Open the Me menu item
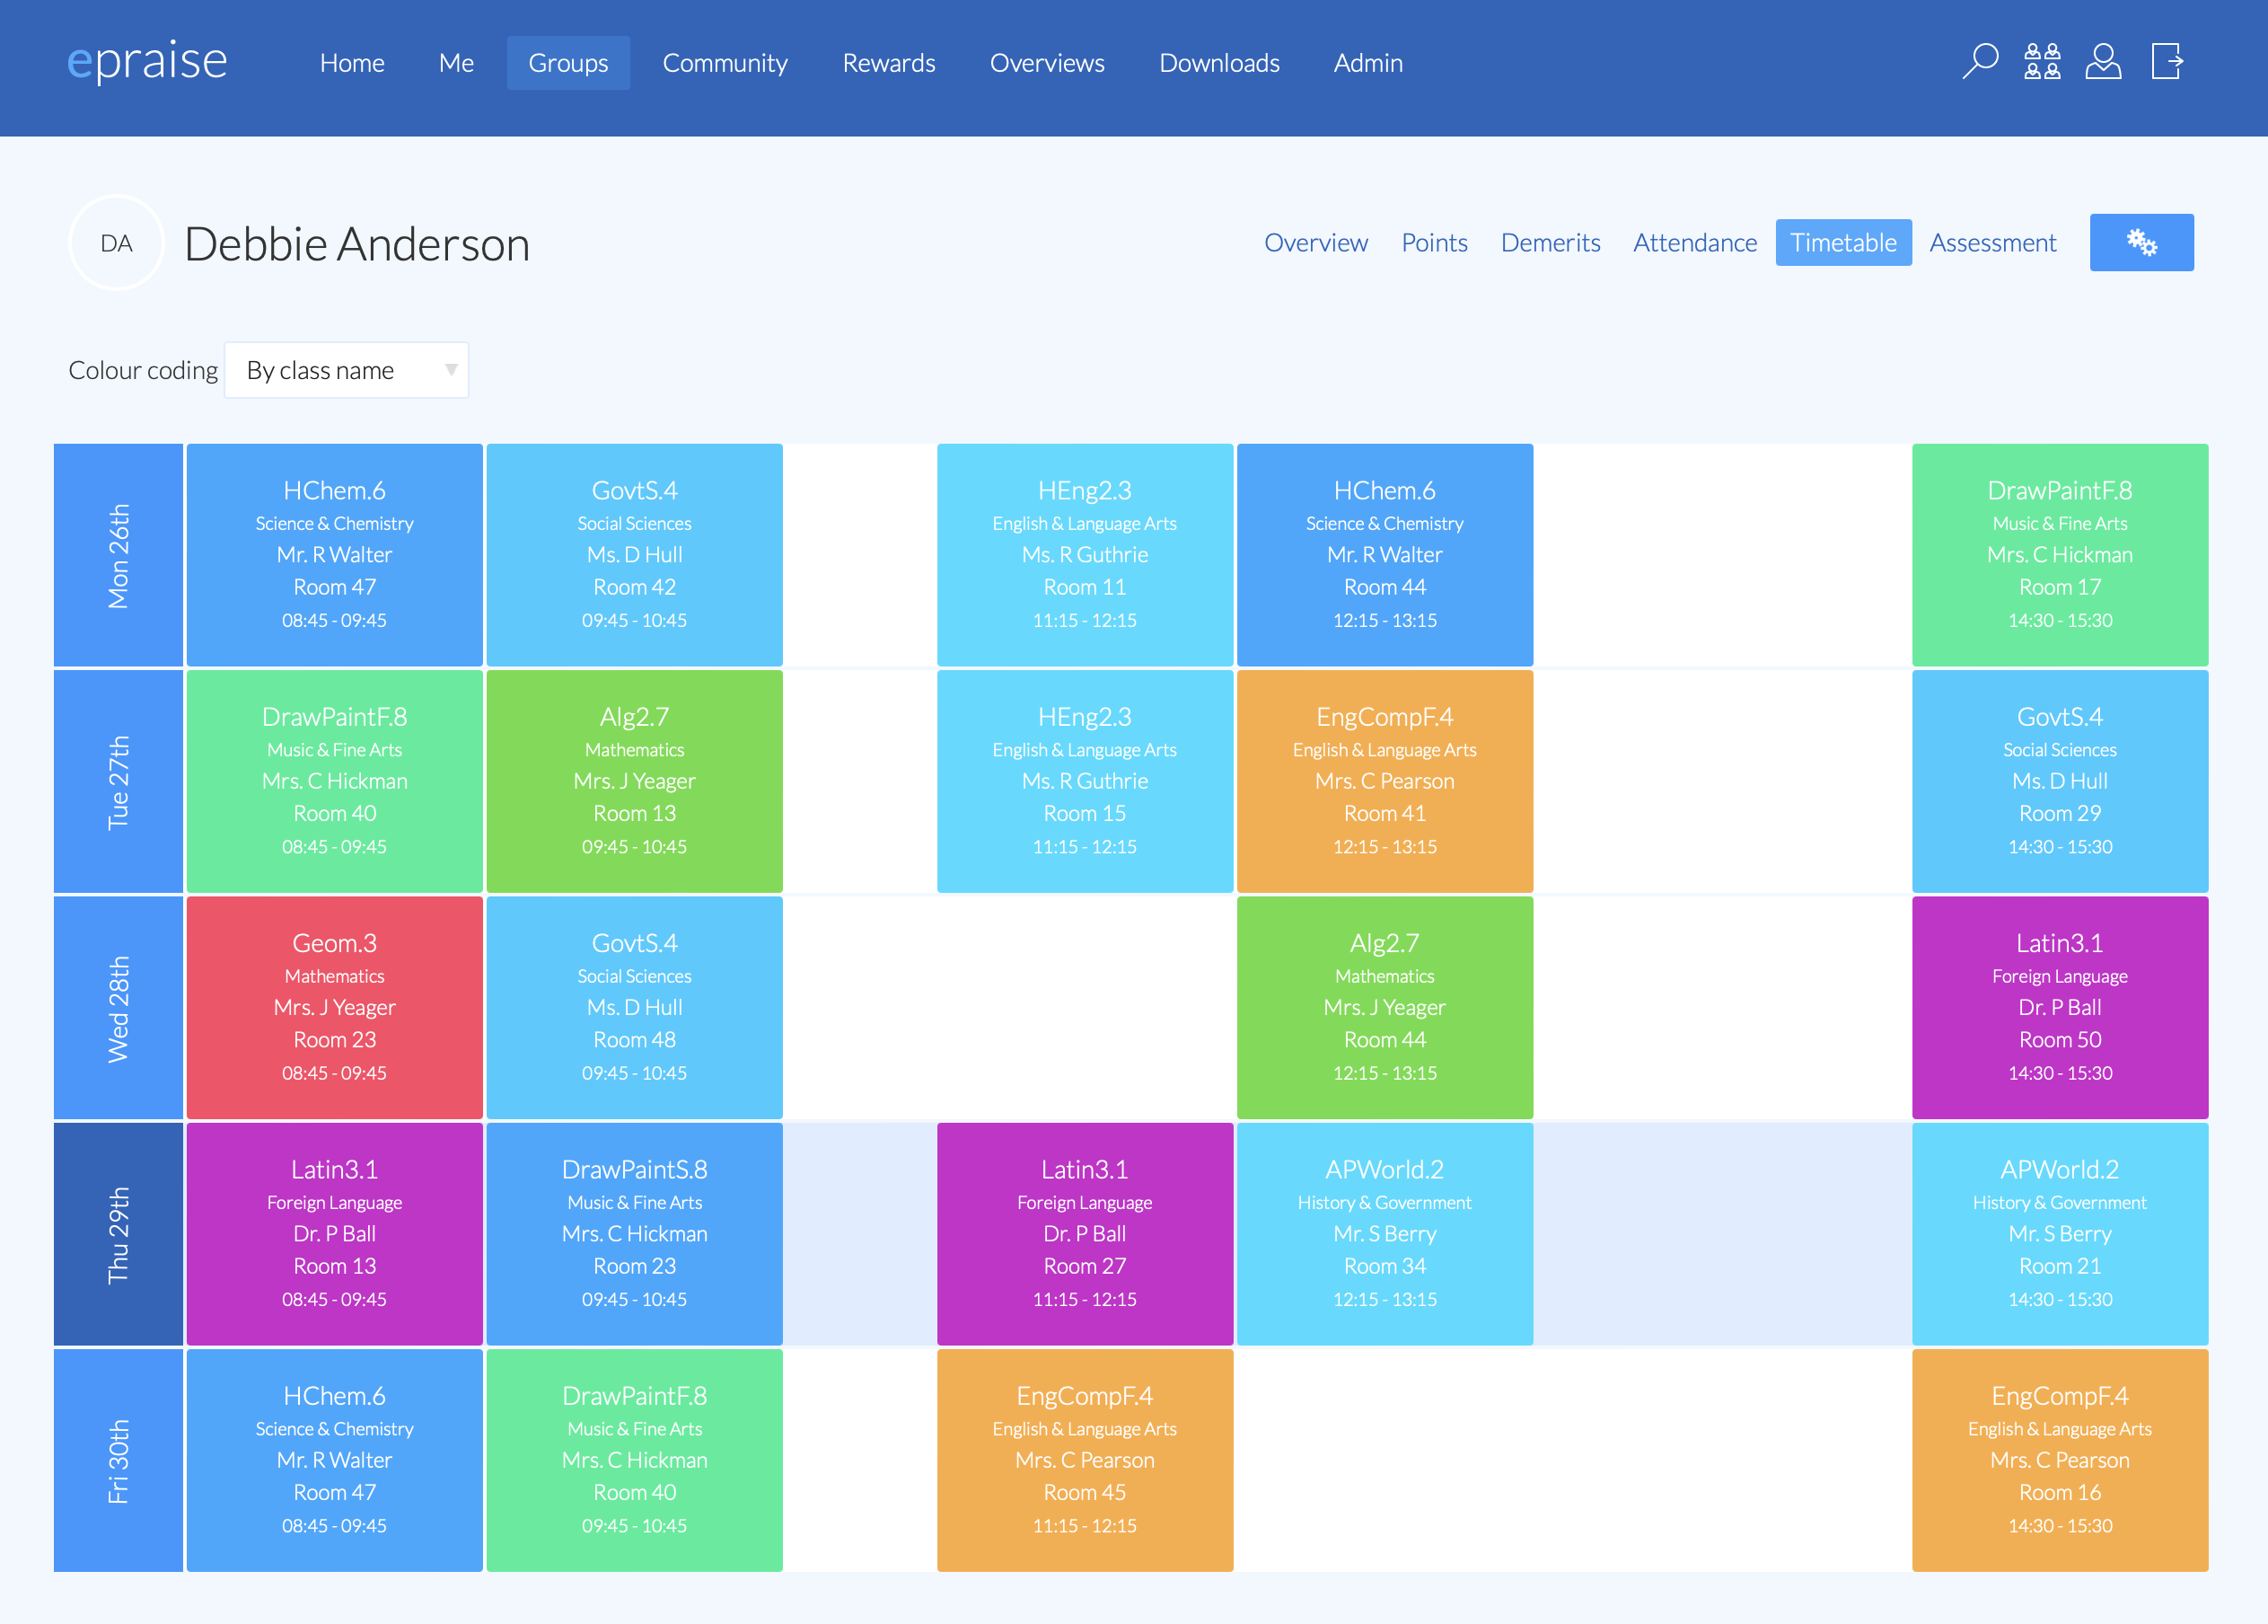This screenshot has height=1624, width=2268. pyautogui.click(x=456, y=63)
